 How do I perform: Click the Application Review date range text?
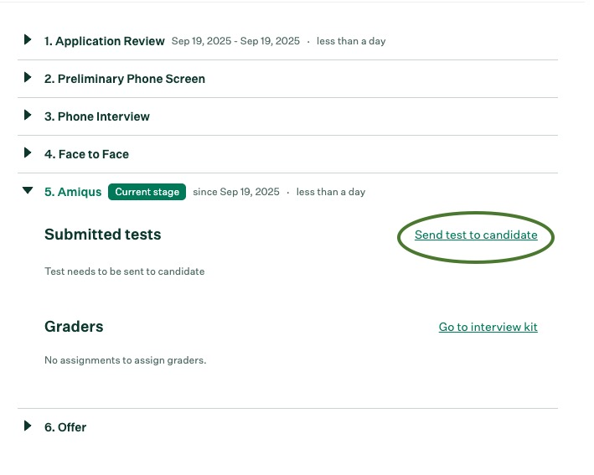point(235,41)
